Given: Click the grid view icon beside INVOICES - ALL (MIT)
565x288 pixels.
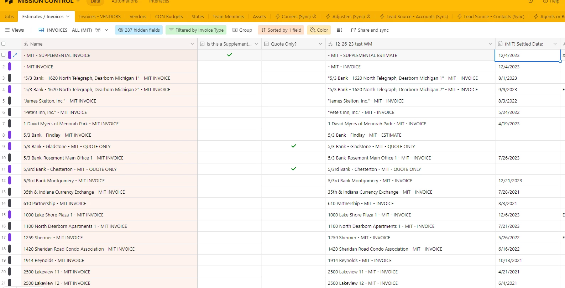Looking at the screenshot, I should [x=41, y=30].
